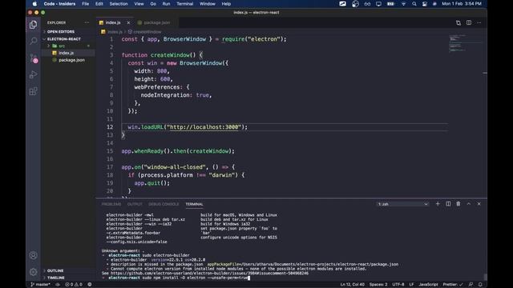
Task: Open Spotlight search in menu bar
Action: (414, 4)
